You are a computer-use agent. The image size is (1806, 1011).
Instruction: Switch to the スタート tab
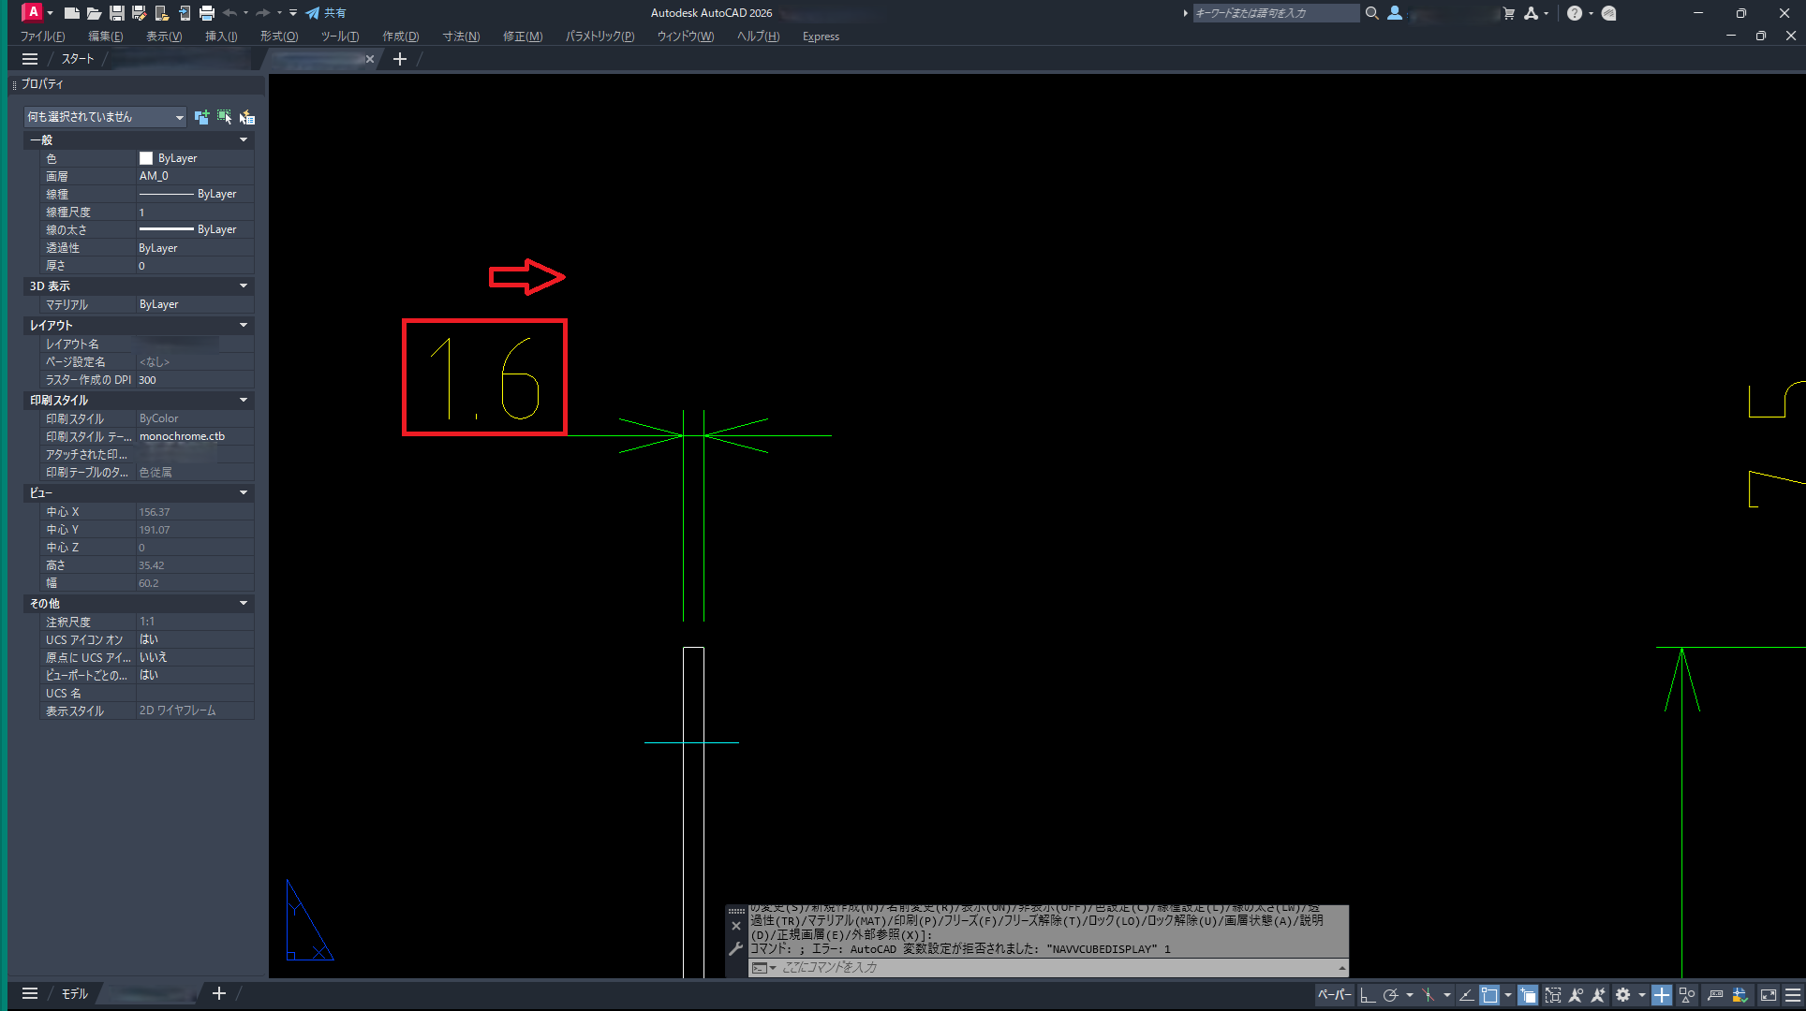[78, 59]
